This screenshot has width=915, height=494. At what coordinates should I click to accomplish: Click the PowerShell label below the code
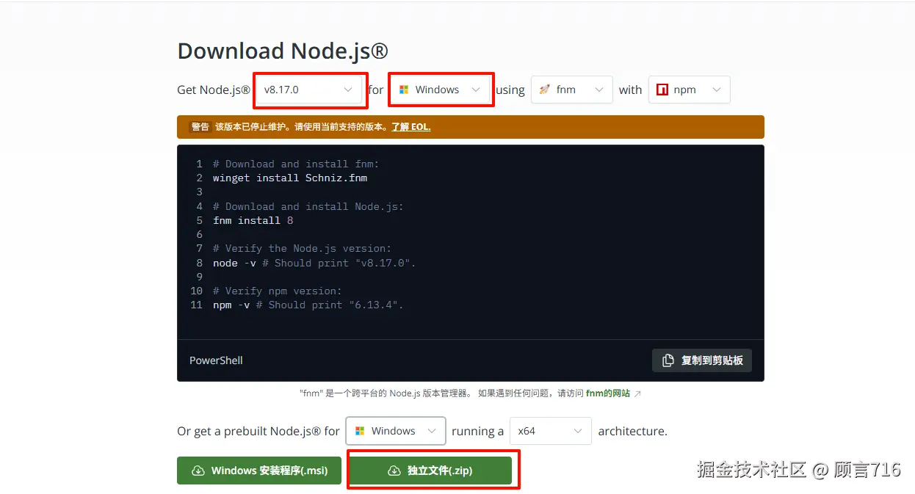pos(216,360)
